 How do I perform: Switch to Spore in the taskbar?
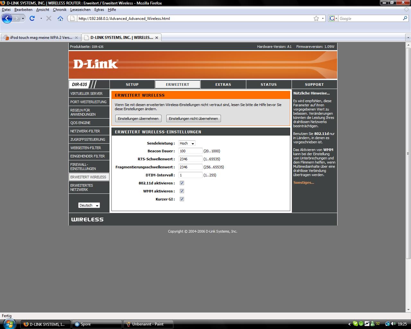click(x=97, y=324)
